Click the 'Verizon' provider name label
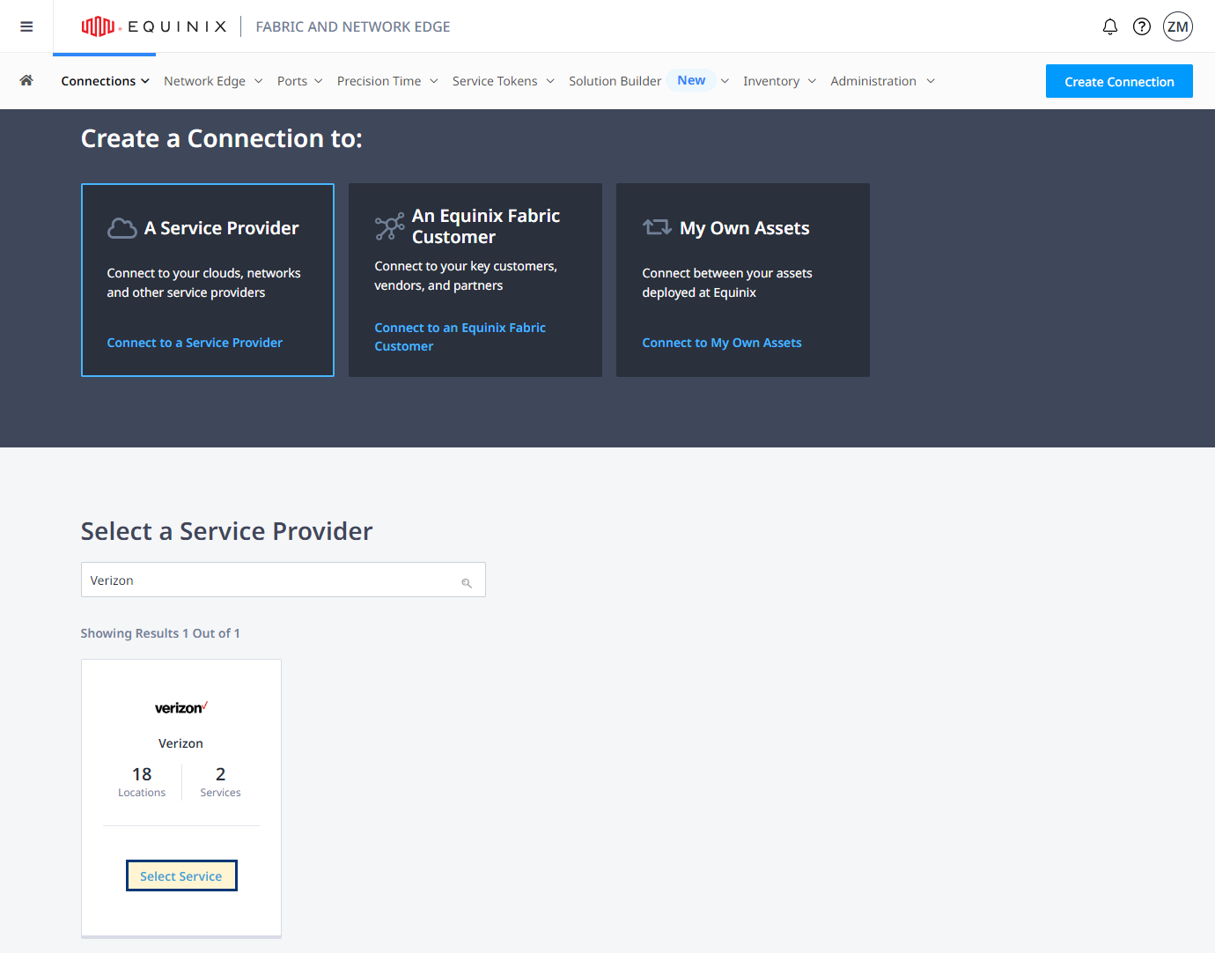Viewport: 1215px width, 953px height. [180, 743]
